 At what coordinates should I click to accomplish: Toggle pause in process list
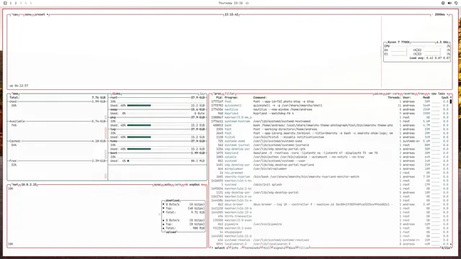tap(378, 94)
